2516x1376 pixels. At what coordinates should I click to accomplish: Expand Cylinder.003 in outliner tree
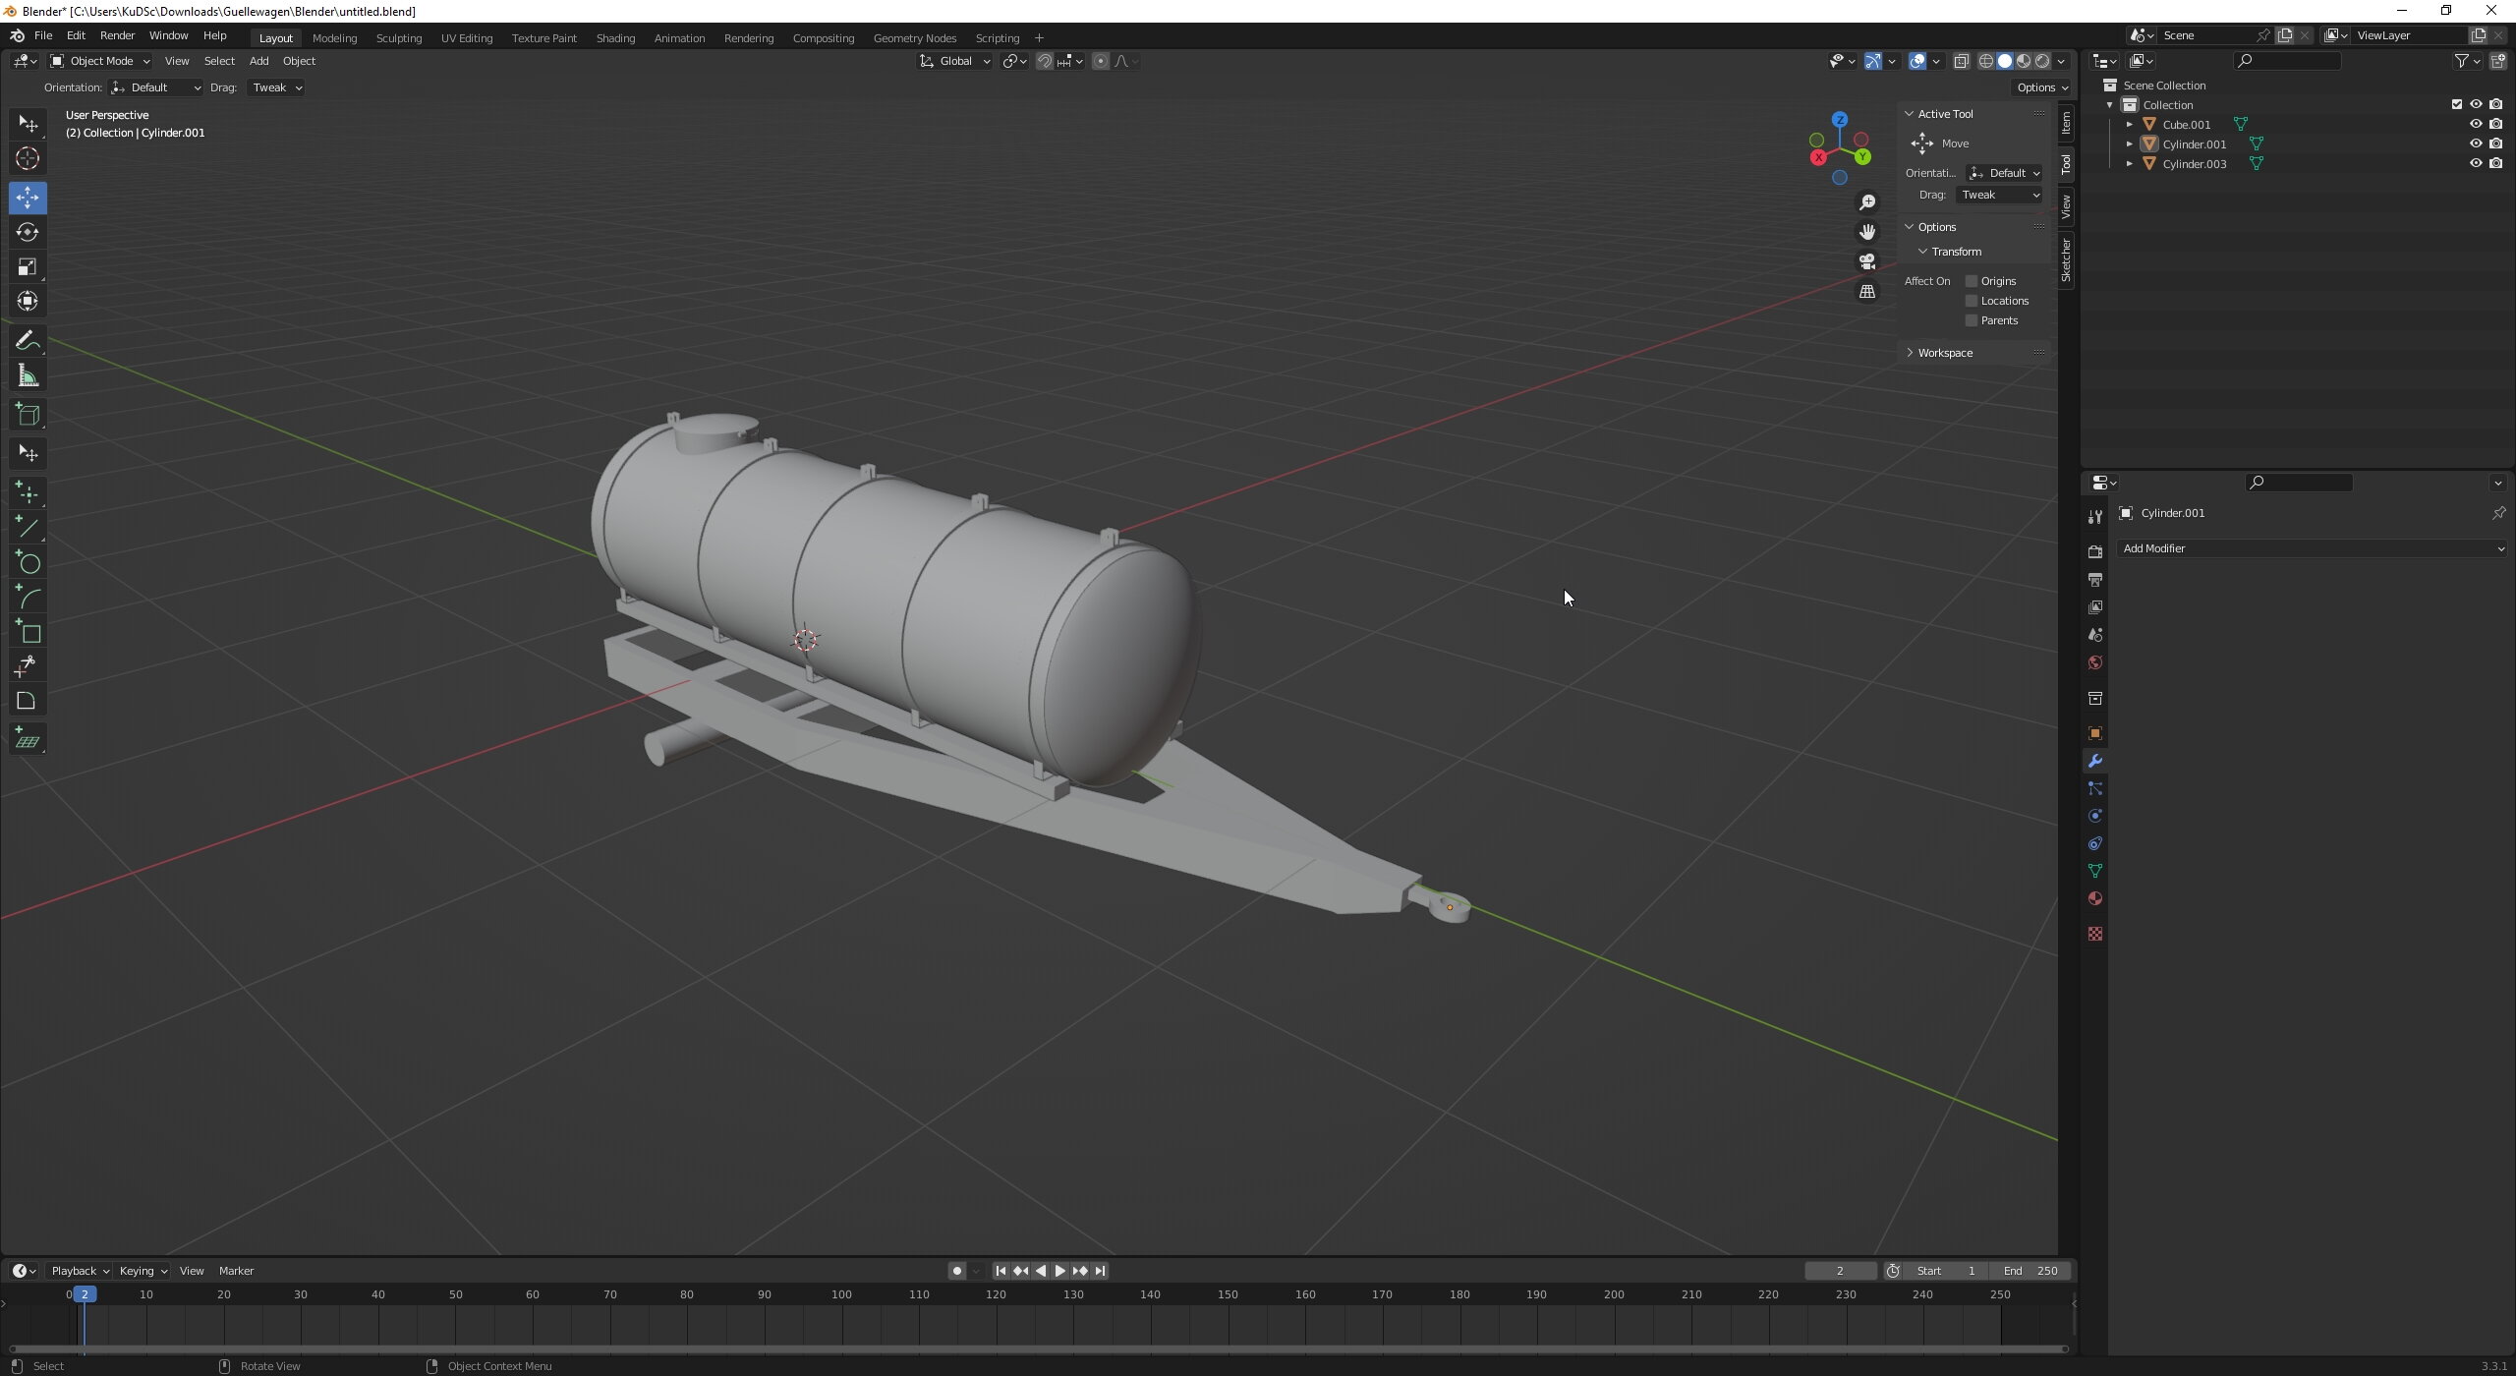tap(2129, 164)
